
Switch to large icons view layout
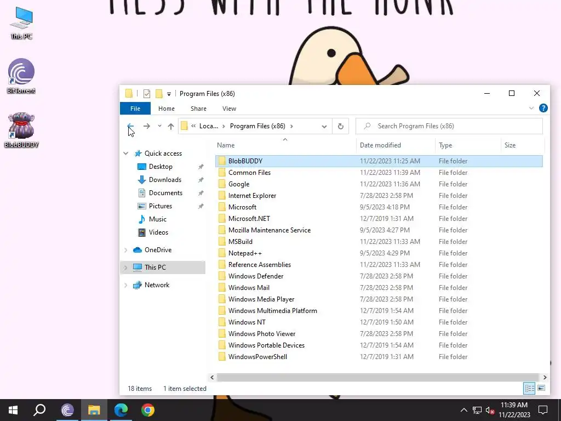point(541,388)
